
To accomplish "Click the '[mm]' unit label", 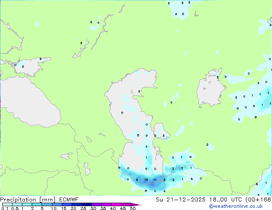I will pos(47,200).
